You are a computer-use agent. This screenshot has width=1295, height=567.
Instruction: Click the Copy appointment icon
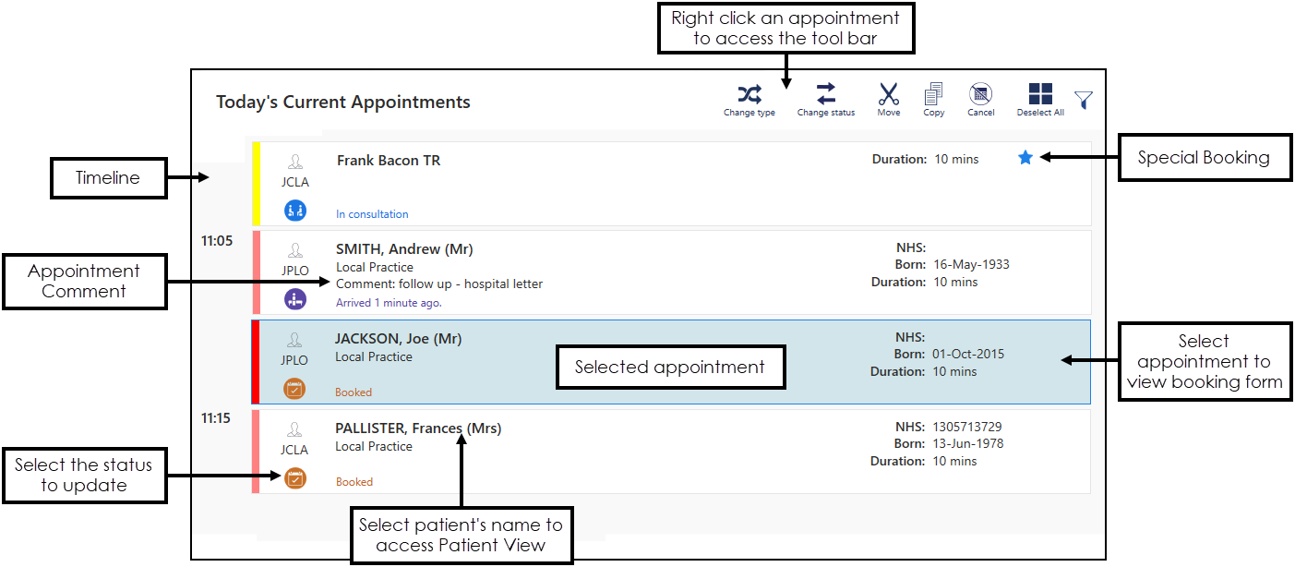pos(933,93)
